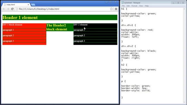Click 'paragraph 3' in the black div

click(79, 41)
